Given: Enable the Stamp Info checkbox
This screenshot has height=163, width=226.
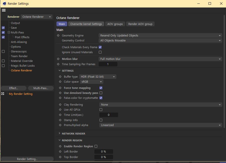Looking at the screenshot, I should 101,120.
